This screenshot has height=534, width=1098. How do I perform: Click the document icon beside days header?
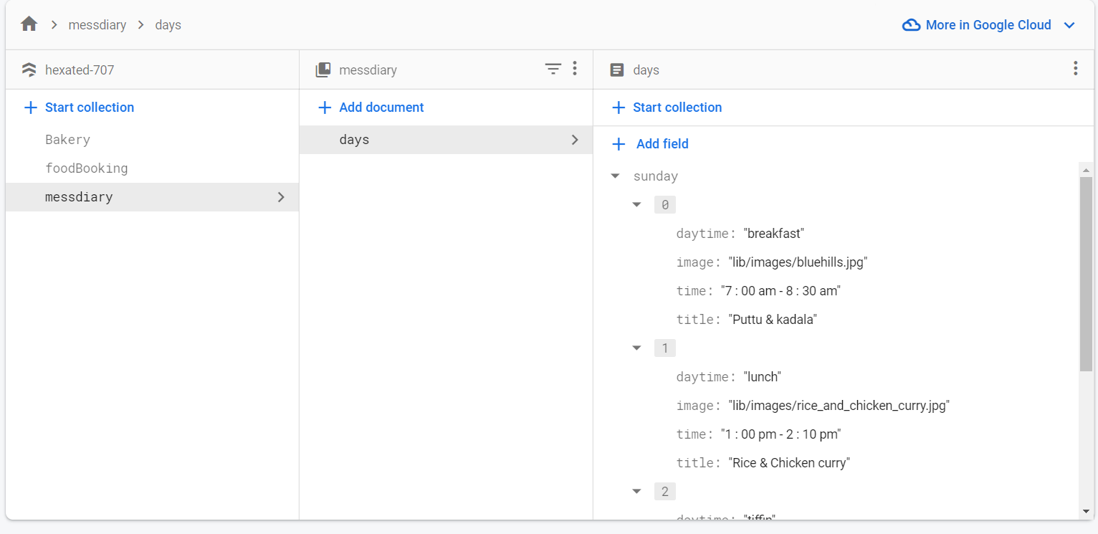click(617, 70)
